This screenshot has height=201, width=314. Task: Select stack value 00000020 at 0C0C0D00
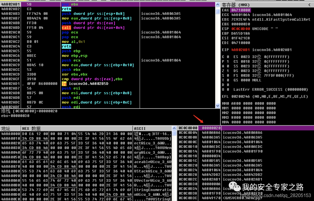tap(211, 128)
